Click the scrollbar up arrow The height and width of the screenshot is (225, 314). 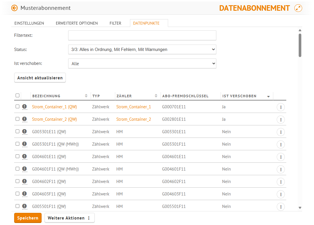tap(300, 30)
